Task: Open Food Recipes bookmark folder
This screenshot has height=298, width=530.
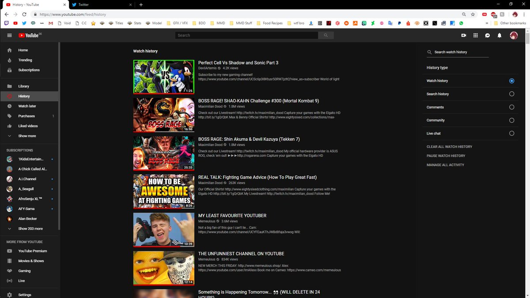Action: click(270, 23)
